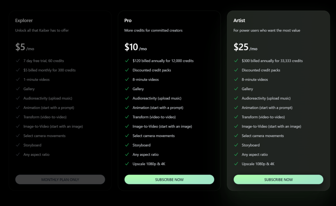Click the check beside Artist's Audioreactivity (upload music)

tap(236, 98)
